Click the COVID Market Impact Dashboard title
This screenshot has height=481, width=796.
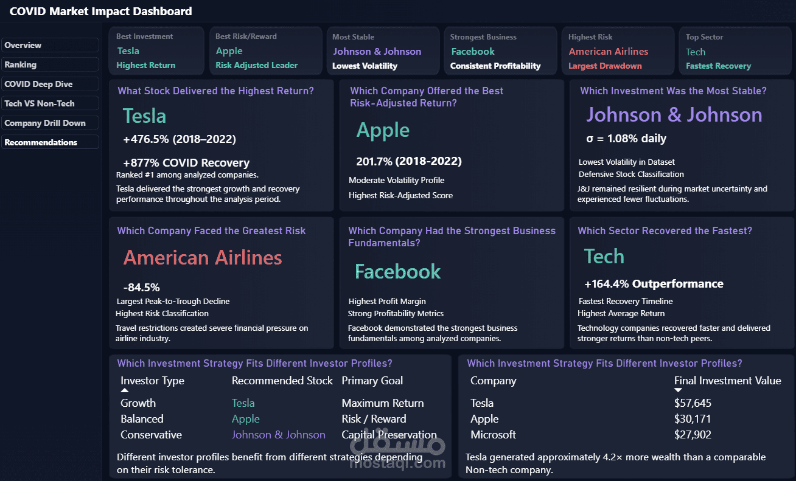click(101, 11)
